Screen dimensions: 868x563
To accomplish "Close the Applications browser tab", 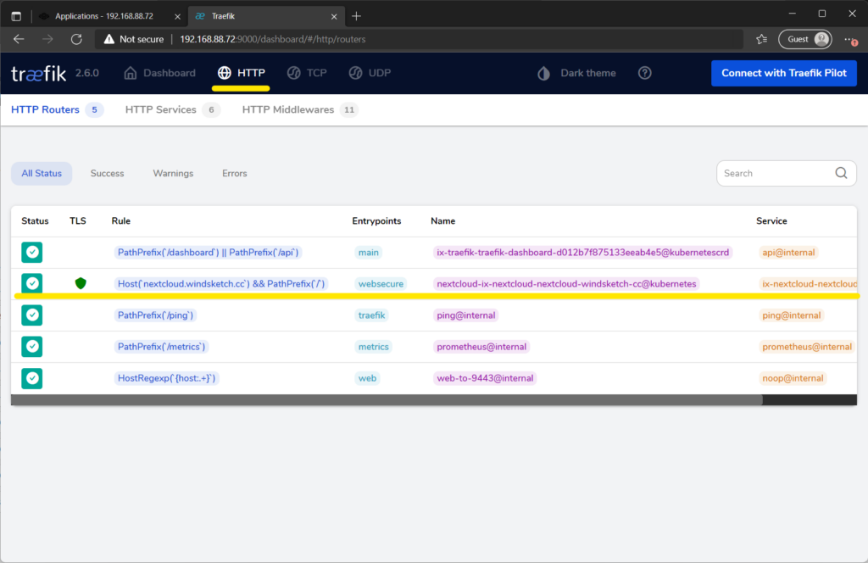I will (177, 17).
